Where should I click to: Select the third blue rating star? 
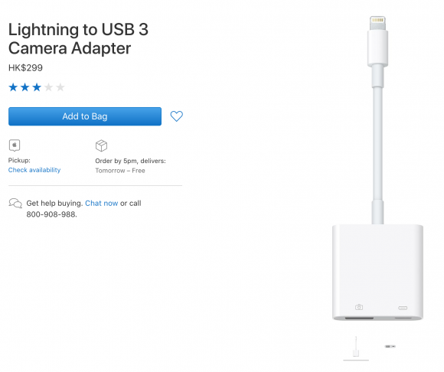(x=37, y=87)
